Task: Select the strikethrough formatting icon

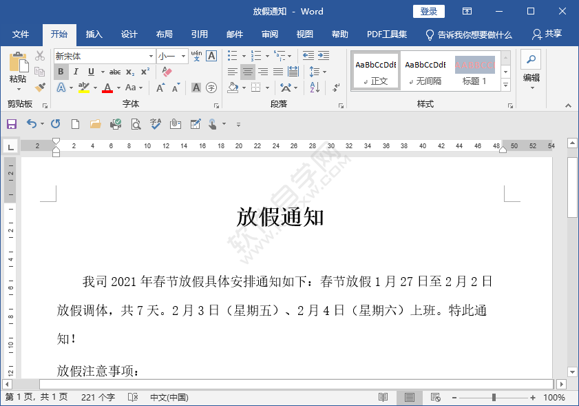Action: pos(115,71)
